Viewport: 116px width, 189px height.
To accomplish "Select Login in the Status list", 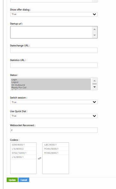I will pyautogui.click(x=51, y=80).
